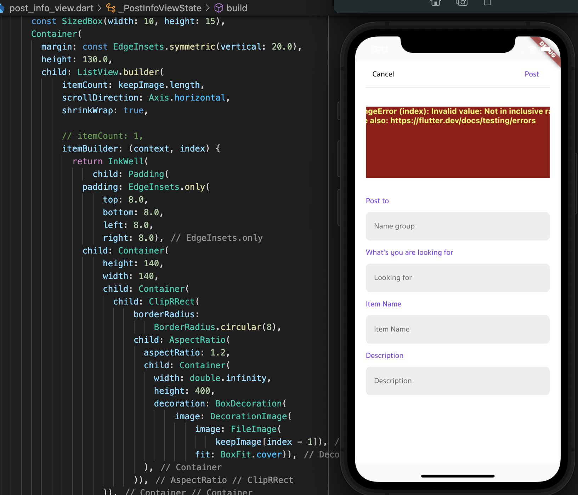Screen dimensions: 578x495
Task: Click the 'margin: const EdgeInsets.symmetric' line
Action: [171, 47]
